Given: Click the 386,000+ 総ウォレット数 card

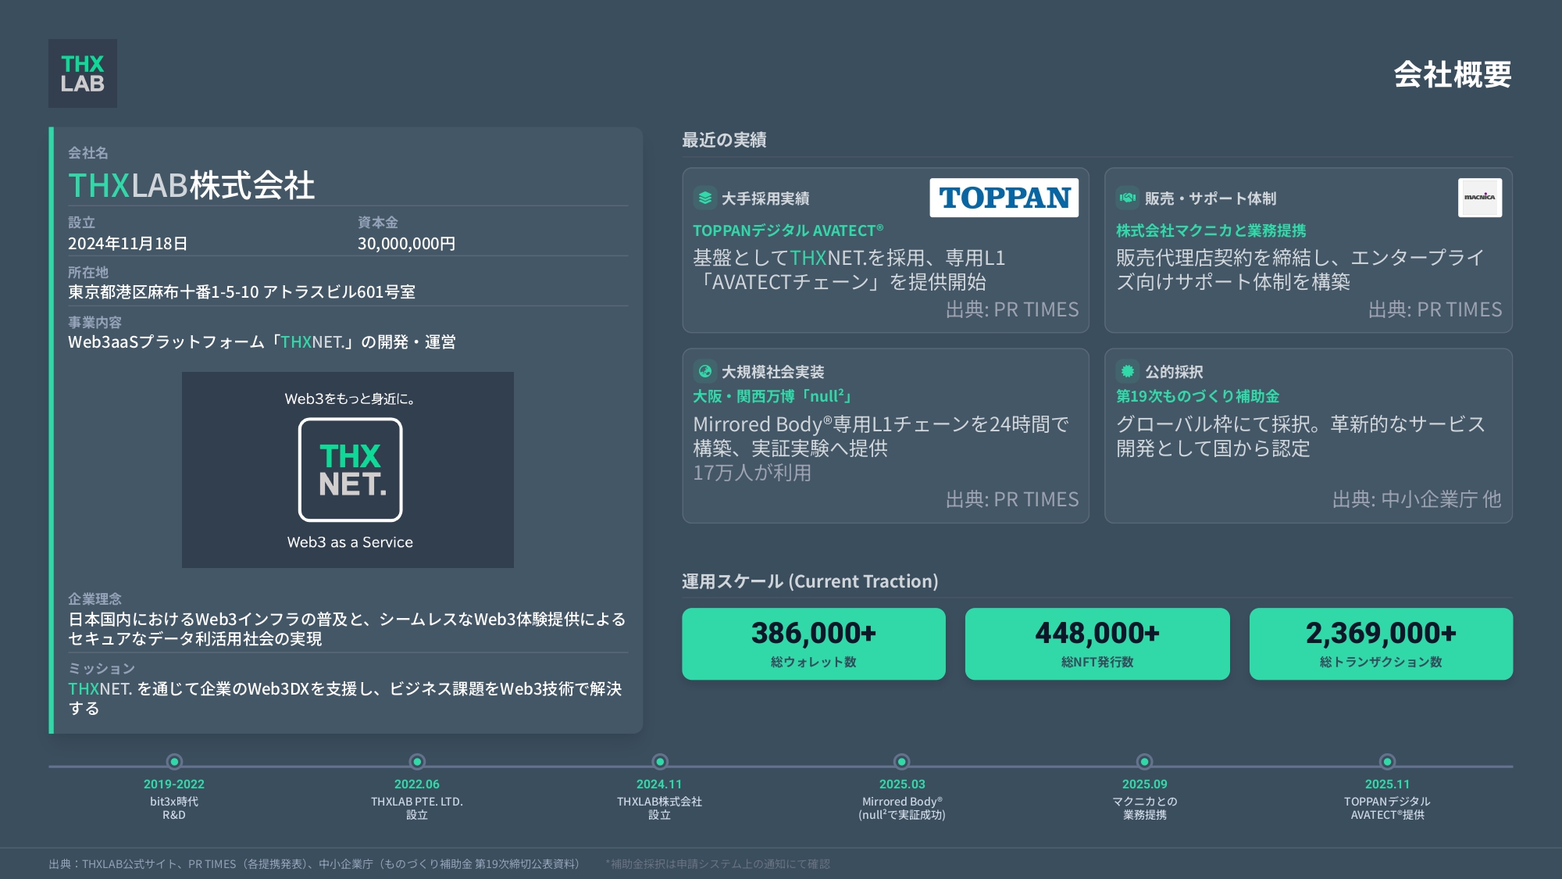Looking at the screenshot, I should [x=813, y=644].
